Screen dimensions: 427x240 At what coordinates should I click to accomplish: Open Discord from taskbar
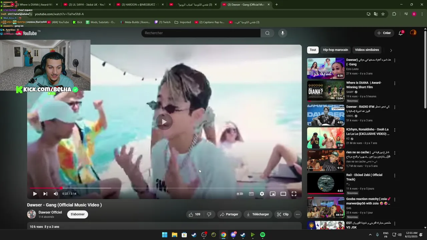[x=233, y=235]
